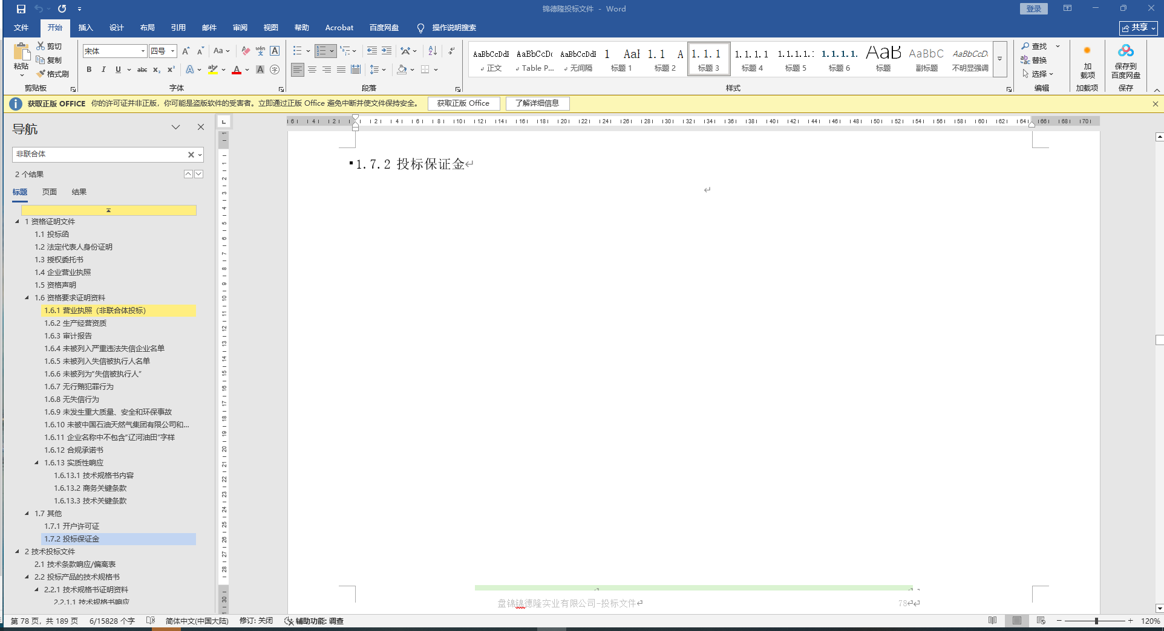Apply strikethrough formatting
The image size is (1164, 631).
142,70
